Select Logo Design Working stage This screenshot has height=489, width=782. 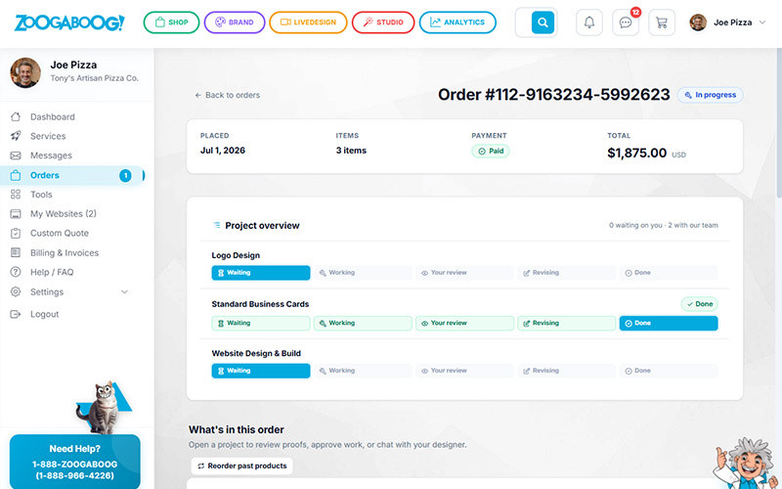coord(363,273)
